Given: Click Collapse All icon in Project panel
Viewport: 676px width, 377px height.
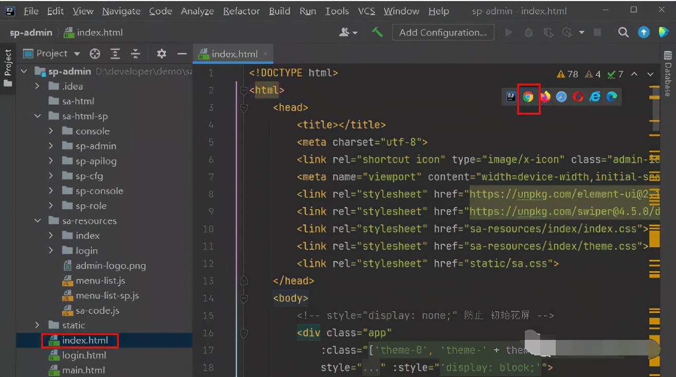Looking at the screenshot, I should [x=135, y=54].
